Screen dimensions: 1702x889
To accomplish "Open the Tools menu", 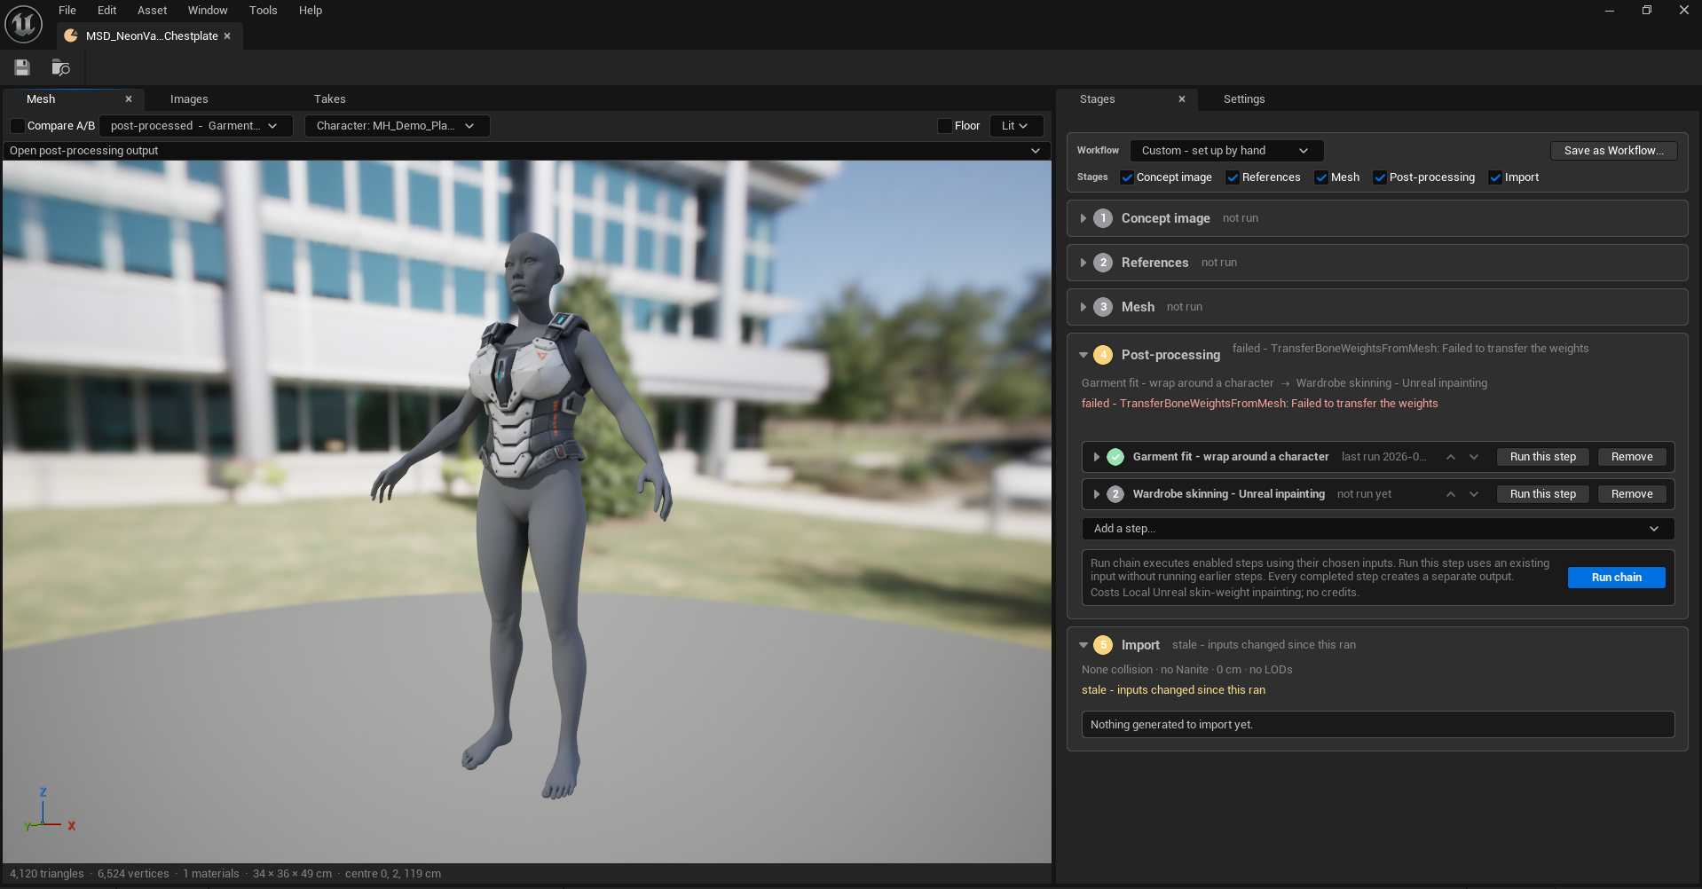I will pyautogui.click(x=264, y=11).
